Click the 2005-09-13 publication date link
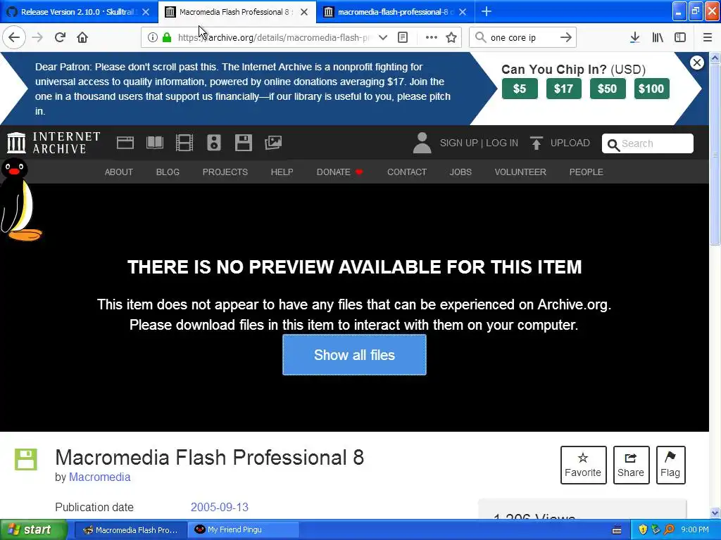The height and width of the screenshot is (540, 721). click(x=220, y=507)
